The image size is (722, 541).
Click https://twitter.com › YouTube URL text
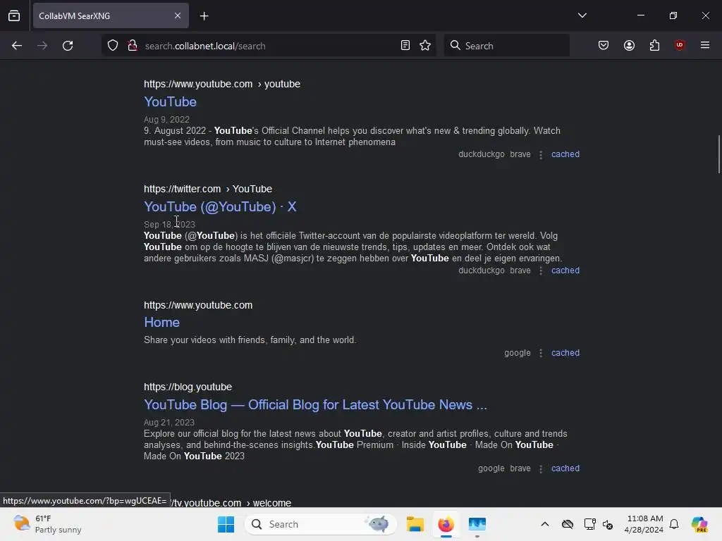(x=208, y=189)
